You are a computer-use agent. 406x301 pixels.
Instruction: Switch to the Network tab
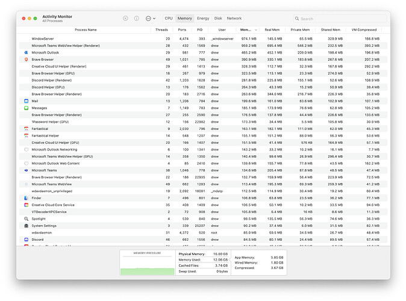[x=234, y=19]
